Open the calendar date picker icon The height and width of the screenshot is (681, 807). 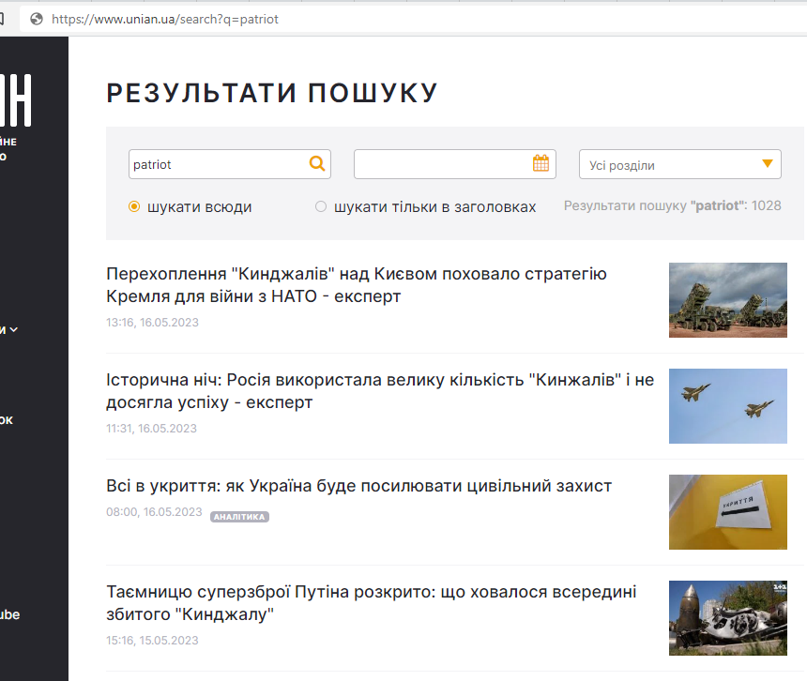(541, 164)
